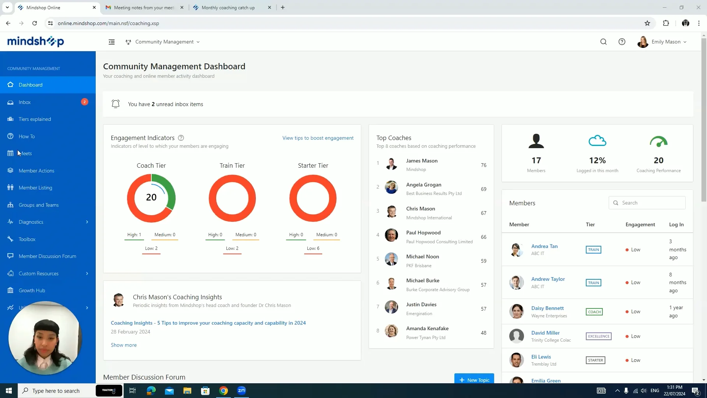Click the Mindshop logo
Viewport: 707px width, 398px height.
pyautogui.click(x=36, y=41)
